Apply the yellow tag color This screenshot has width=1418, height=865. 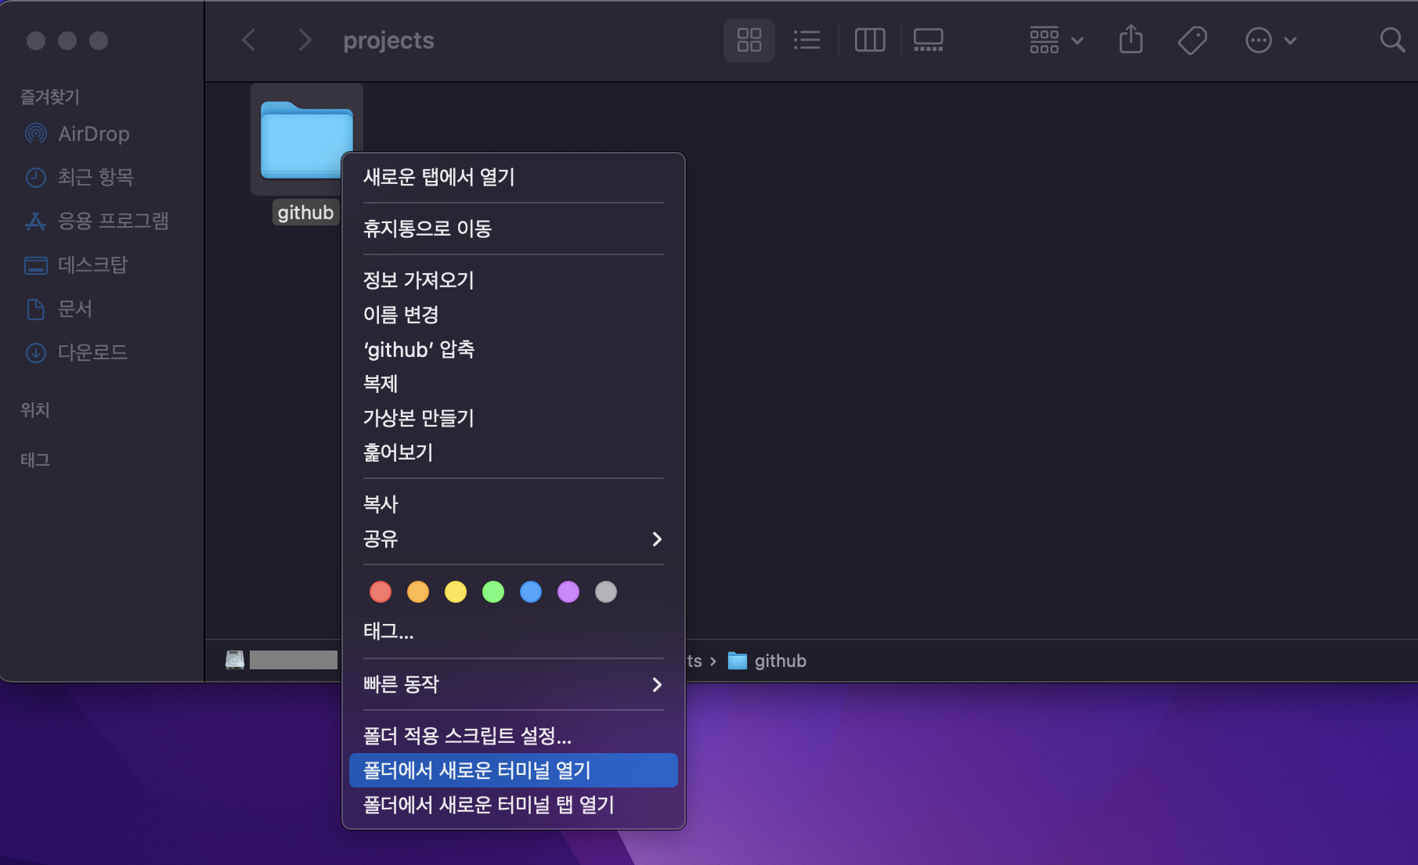pos(456,592)
